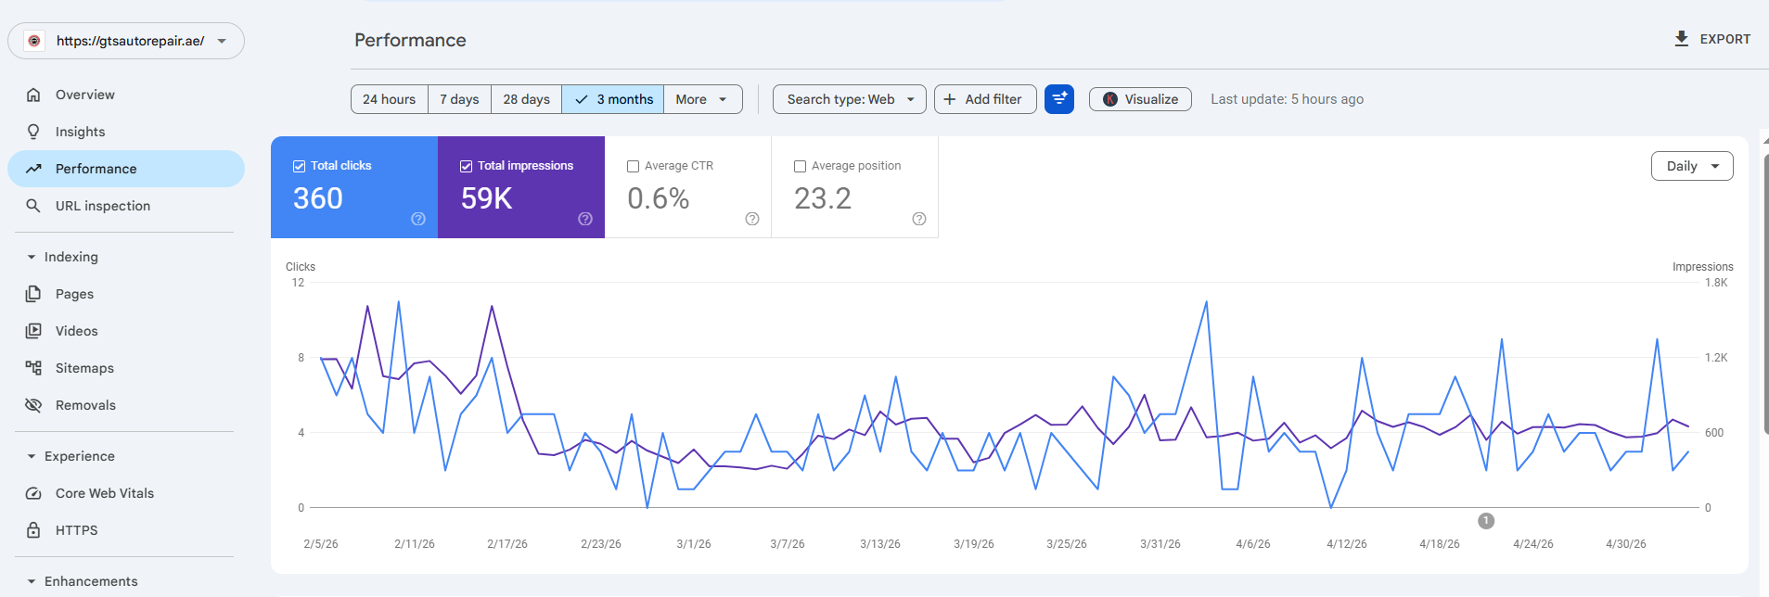
Task: Enable the Average CTR checkbox
Action: point(633,166)
